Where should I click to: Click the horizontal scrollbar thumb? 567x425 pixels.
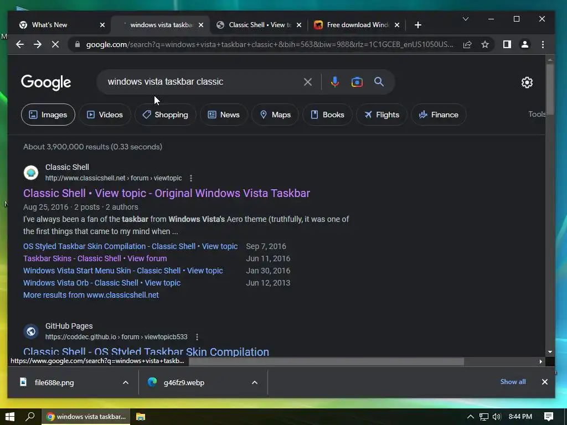pos(326,361)
